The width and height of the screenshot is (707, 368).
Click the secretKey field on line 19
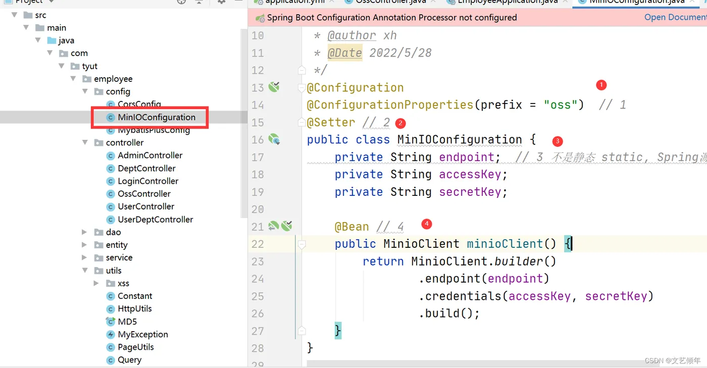point(470,192)
